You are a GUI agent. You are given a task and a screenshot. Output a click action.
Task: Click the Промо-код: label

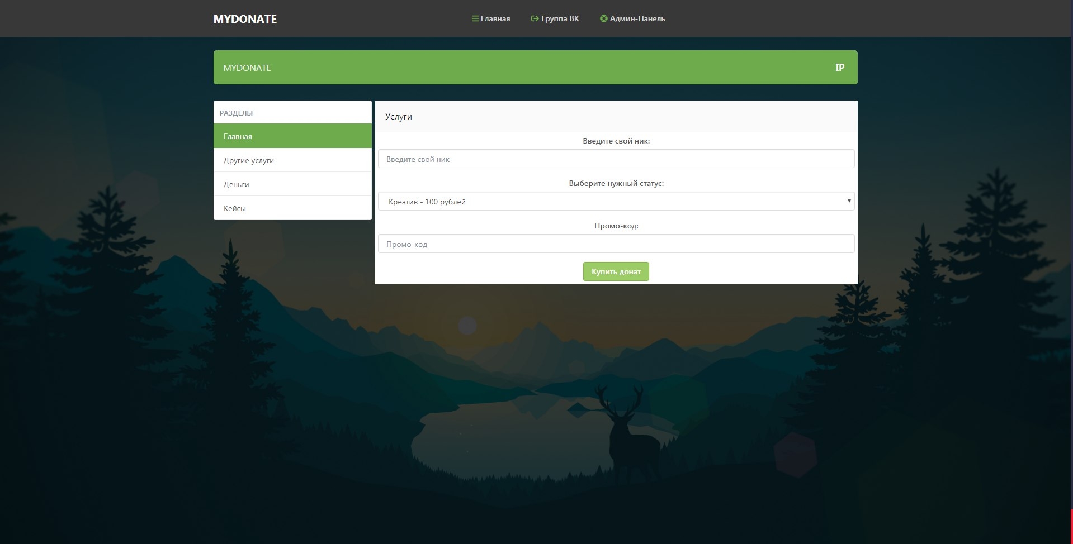[616, 226]
